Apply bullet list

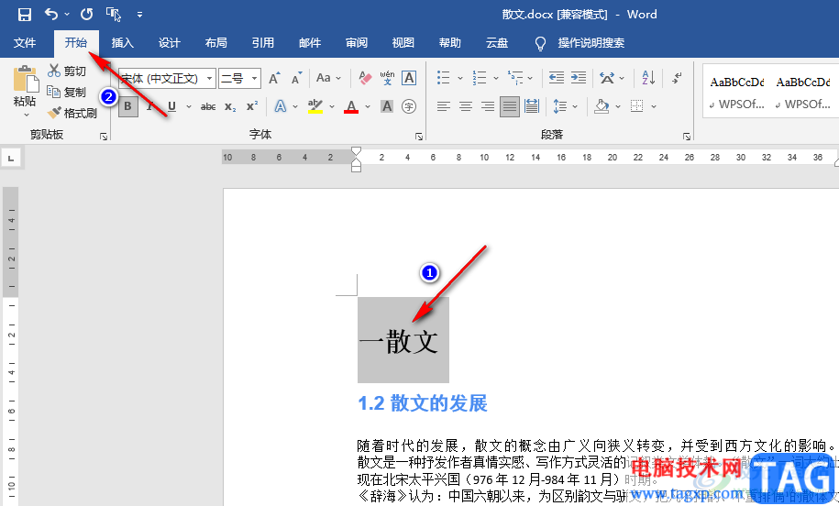[443, 78]
